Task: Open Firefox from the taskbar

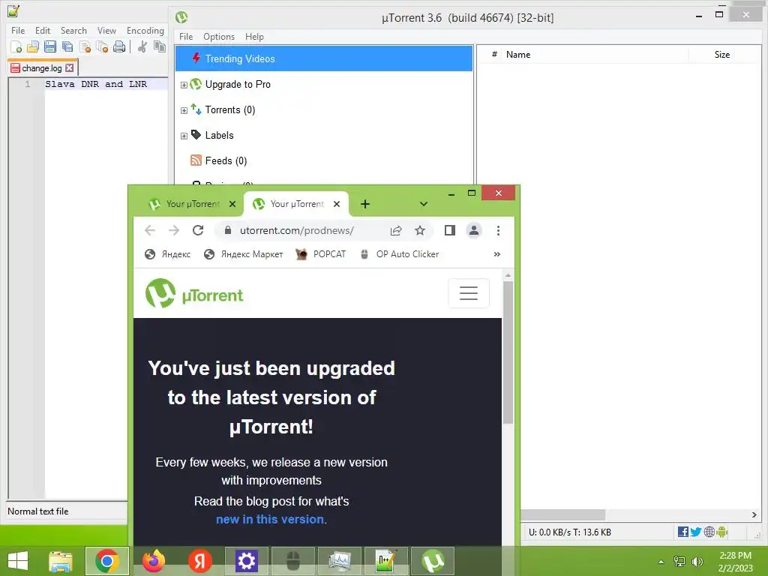Action: click(153, 561)
